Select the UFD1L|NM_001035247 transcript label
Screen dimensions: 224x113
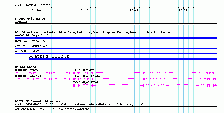(x=29, y=76)
